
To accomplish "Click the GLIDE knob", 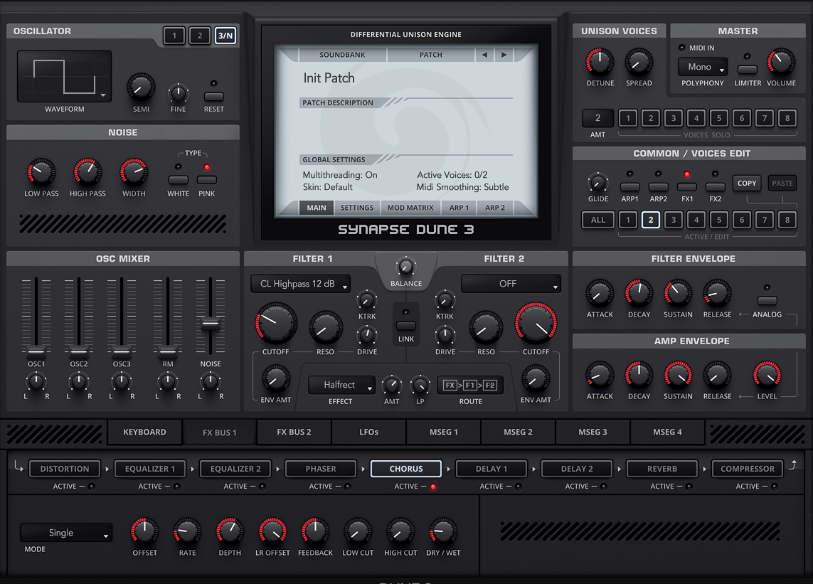I will (x=597, y=183).
